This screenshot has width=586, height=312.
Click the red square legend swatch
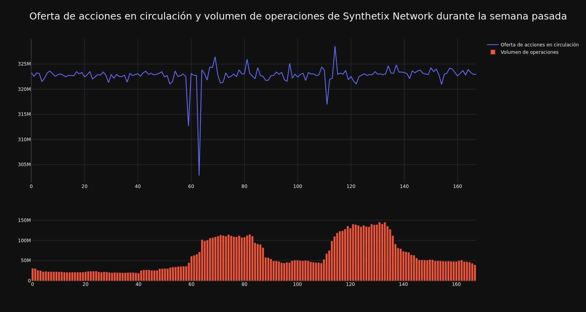point(493,52)
